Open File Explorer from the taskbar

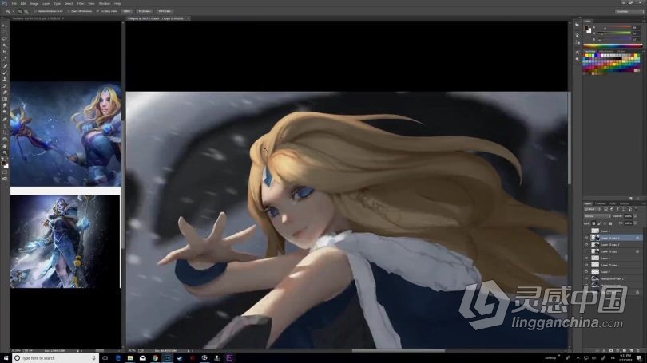tap(130, 358)
